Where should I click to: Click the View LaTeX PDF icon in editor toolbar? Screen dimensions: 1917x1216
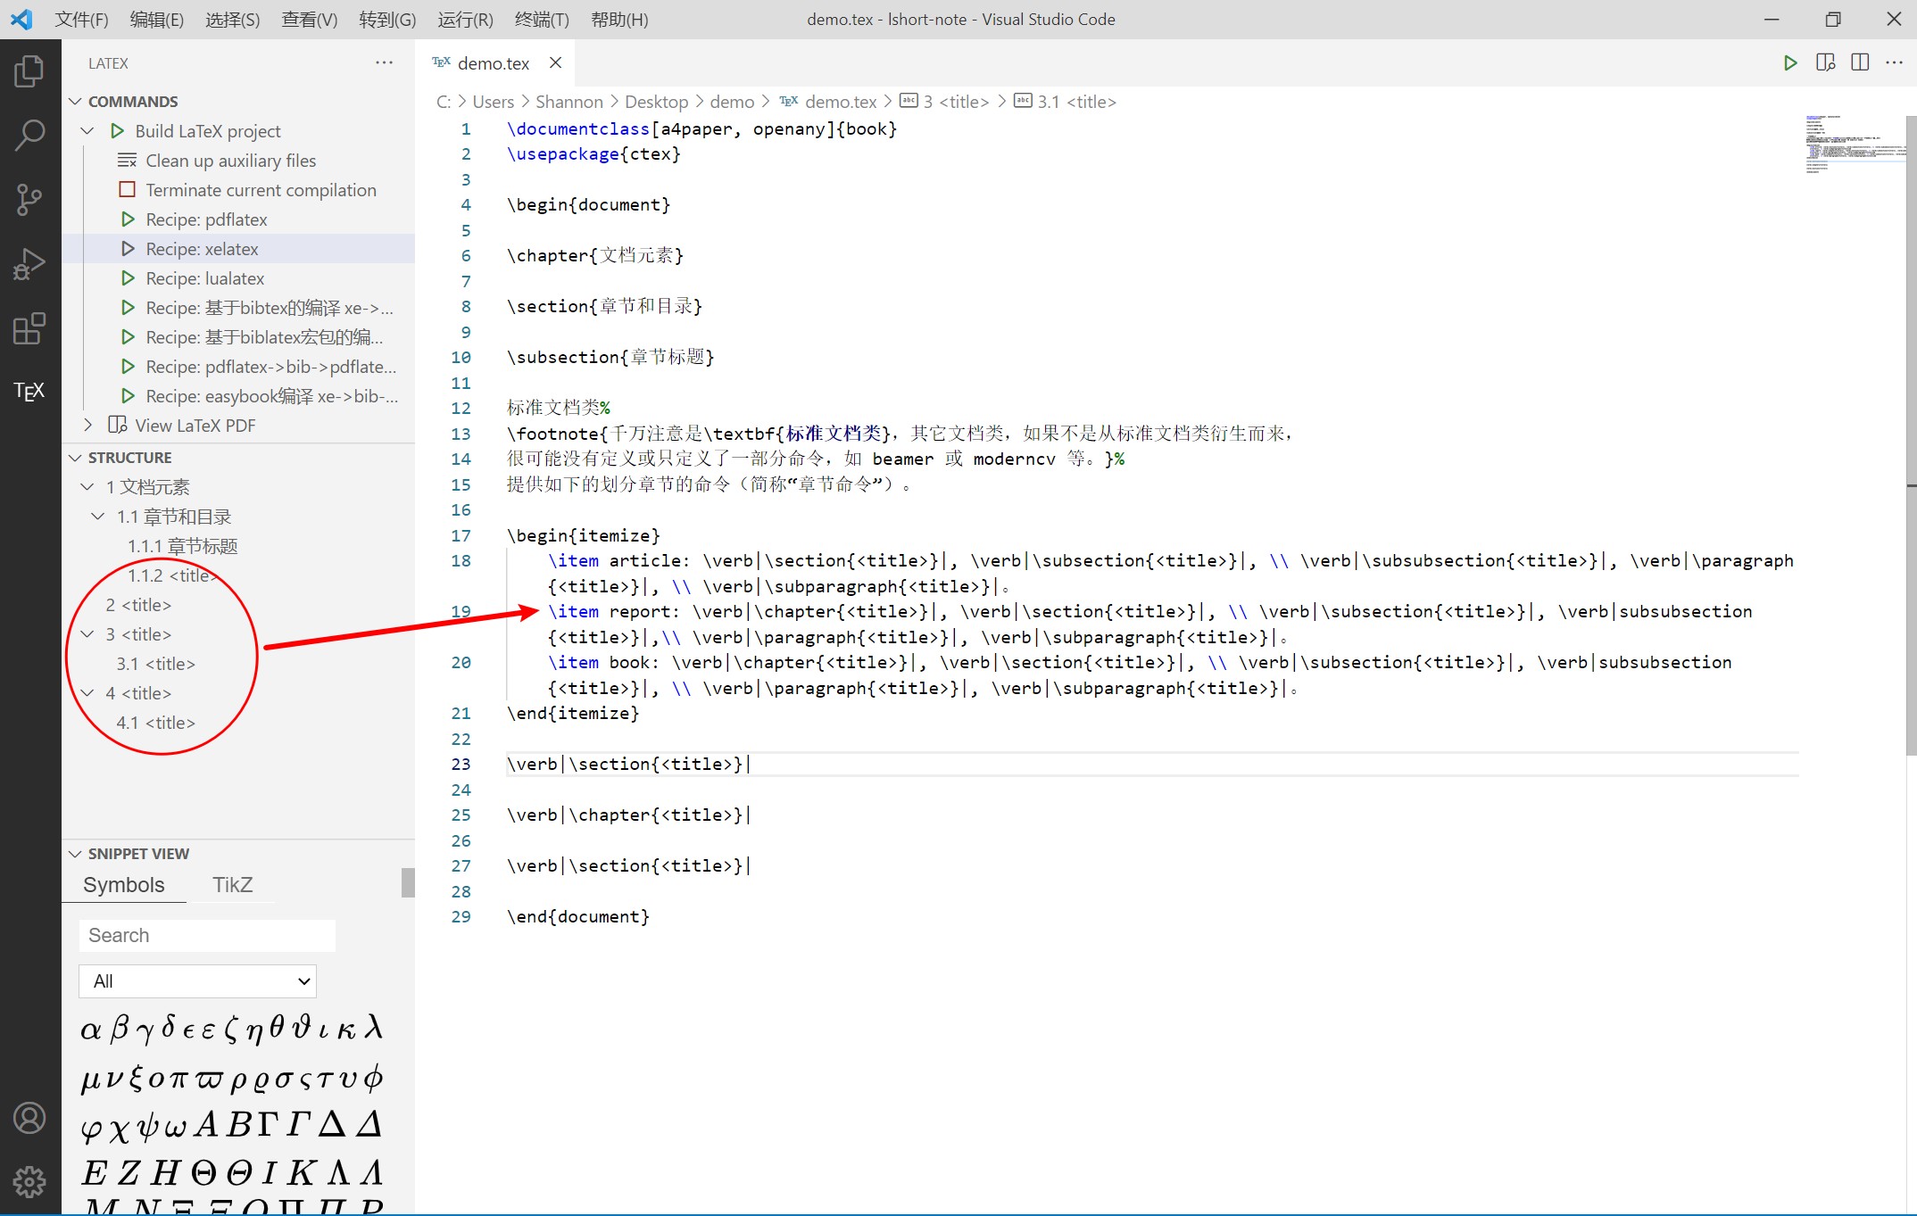(1825, 62)
